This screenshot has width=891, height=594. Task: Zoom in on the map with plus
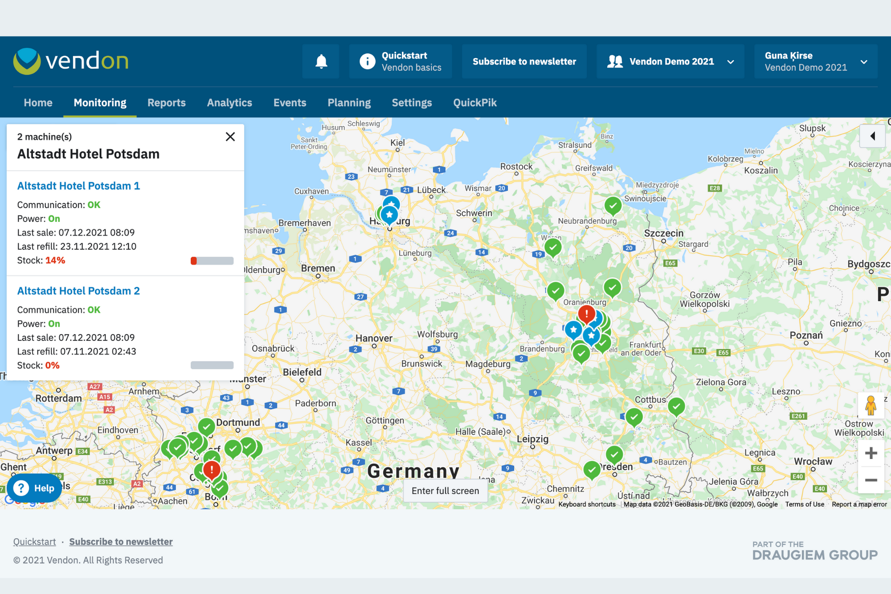coord(871,453)
